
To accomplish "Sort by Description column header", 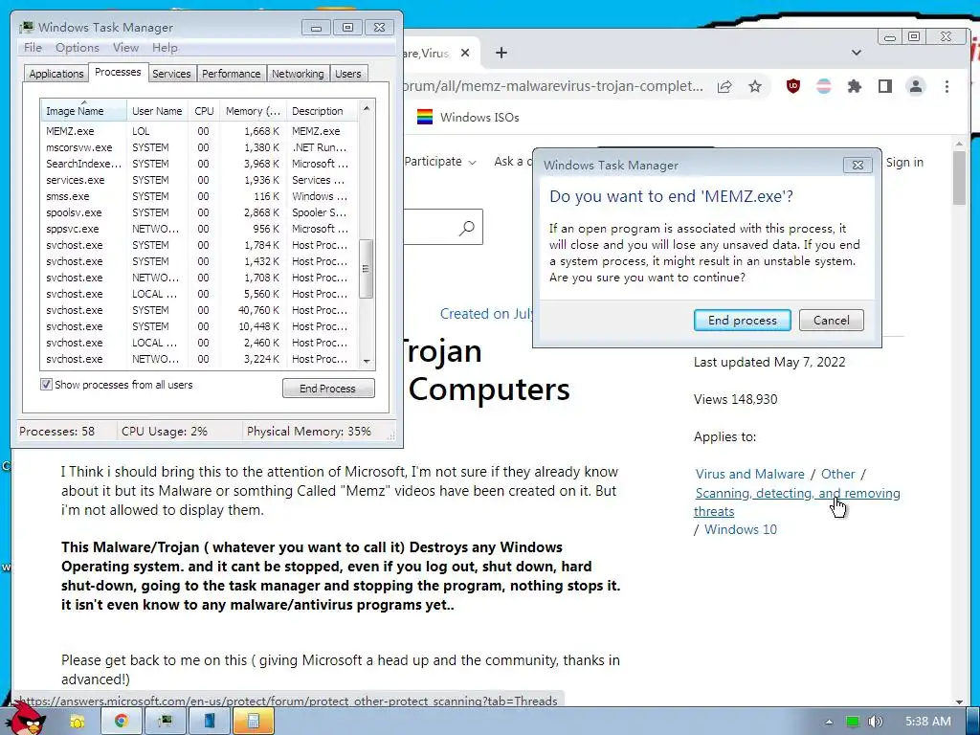I will [322, 111].
